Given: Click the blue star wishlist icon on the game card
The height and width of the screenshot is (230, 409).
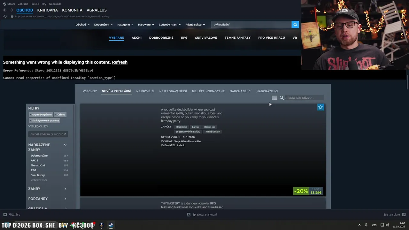Looking at the screenshot, I should coord(320,107).
